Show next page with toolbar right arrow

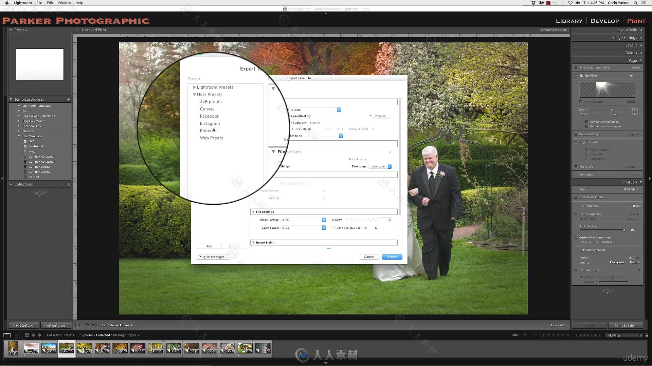tap(95, 325)
